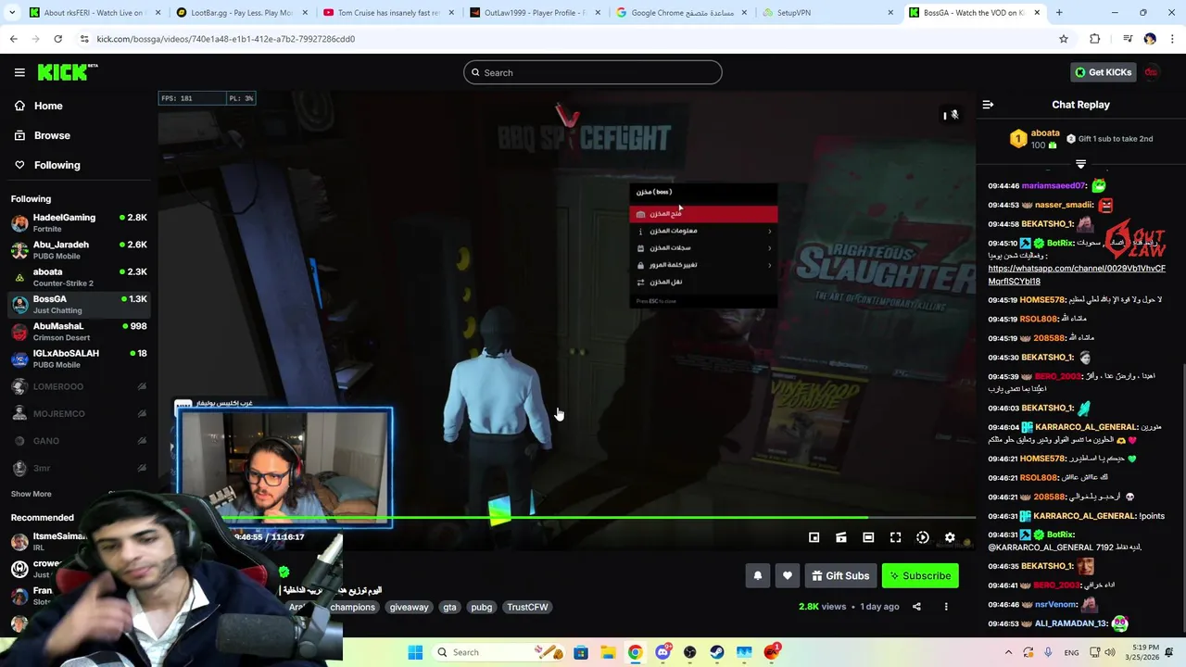Go back in browser history
Image resolution: width=1186 pixels, height=667 pixels.
click(14, 39)
